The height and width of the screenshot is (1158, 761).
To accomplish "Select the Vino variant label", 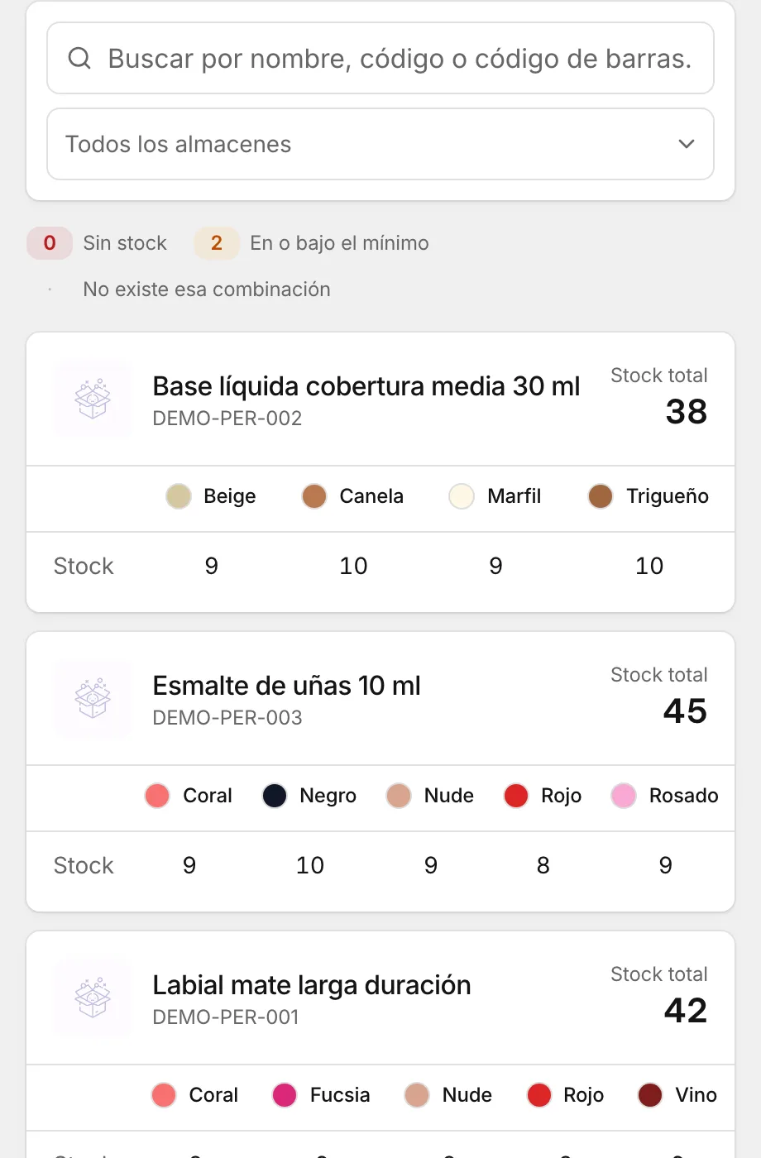I will [x=696, y=1095].
